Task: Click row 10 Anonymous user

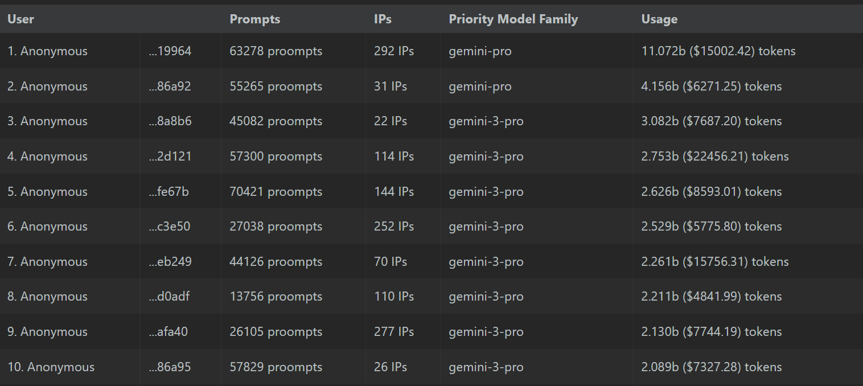Action: pos(51,367)
